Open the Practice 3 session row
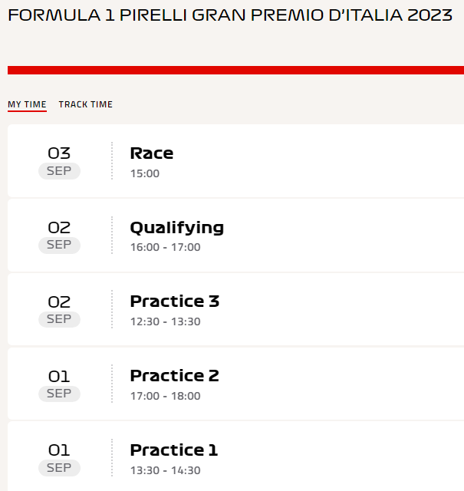The width and height of the screenshot is (464, 491). (x=235, y=309)
